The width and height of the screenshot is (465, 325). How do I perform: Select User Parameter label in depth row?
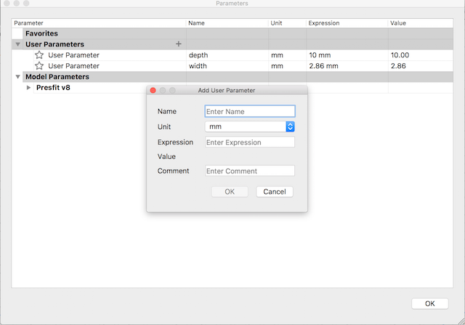pos(73,55)
